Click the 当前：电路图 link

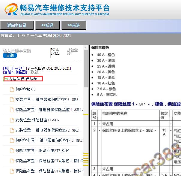[x=15, y=72]
